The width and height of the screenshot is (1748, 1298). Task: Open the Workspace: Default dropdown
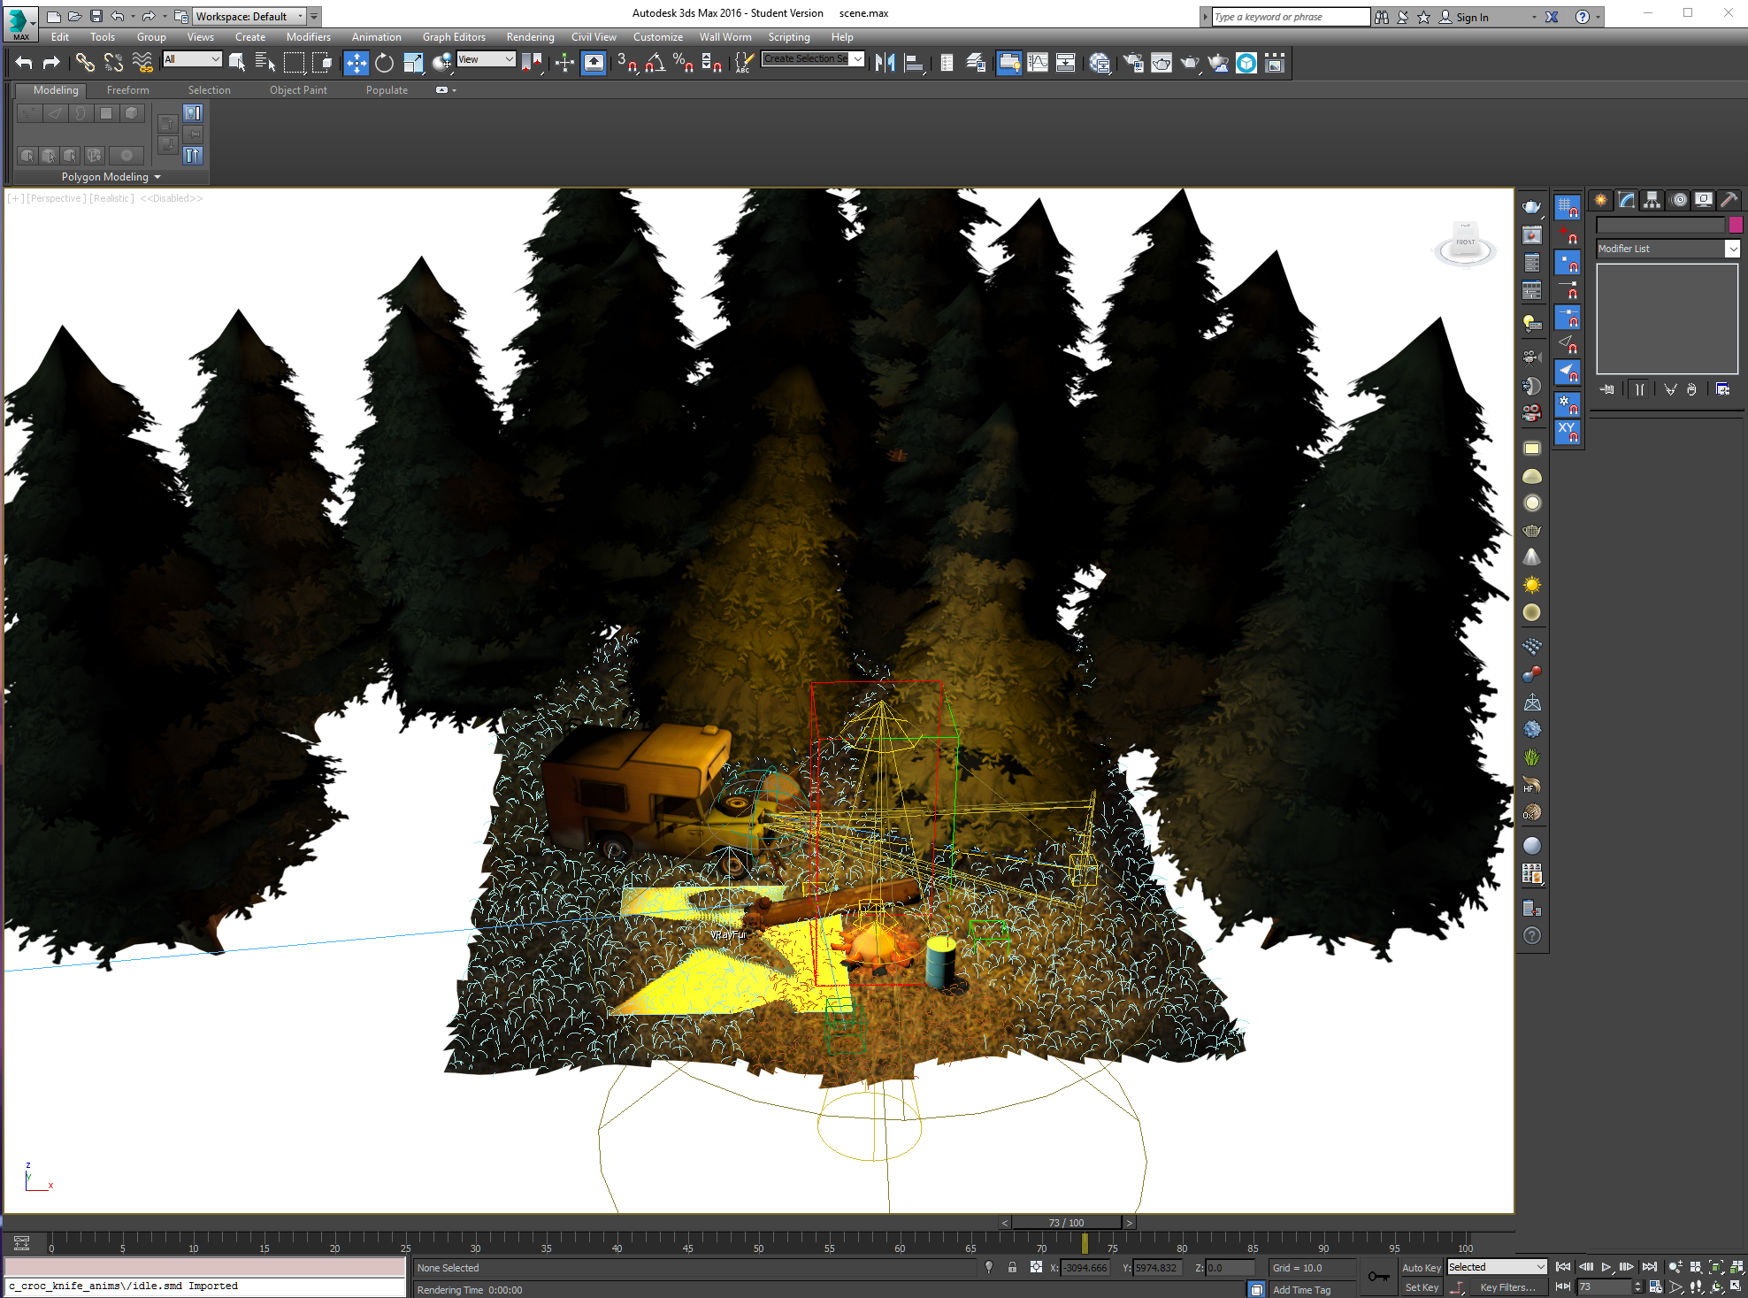(x=249, y=17)
